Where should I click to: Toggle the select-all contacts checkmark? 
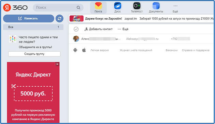pos(76,29)
